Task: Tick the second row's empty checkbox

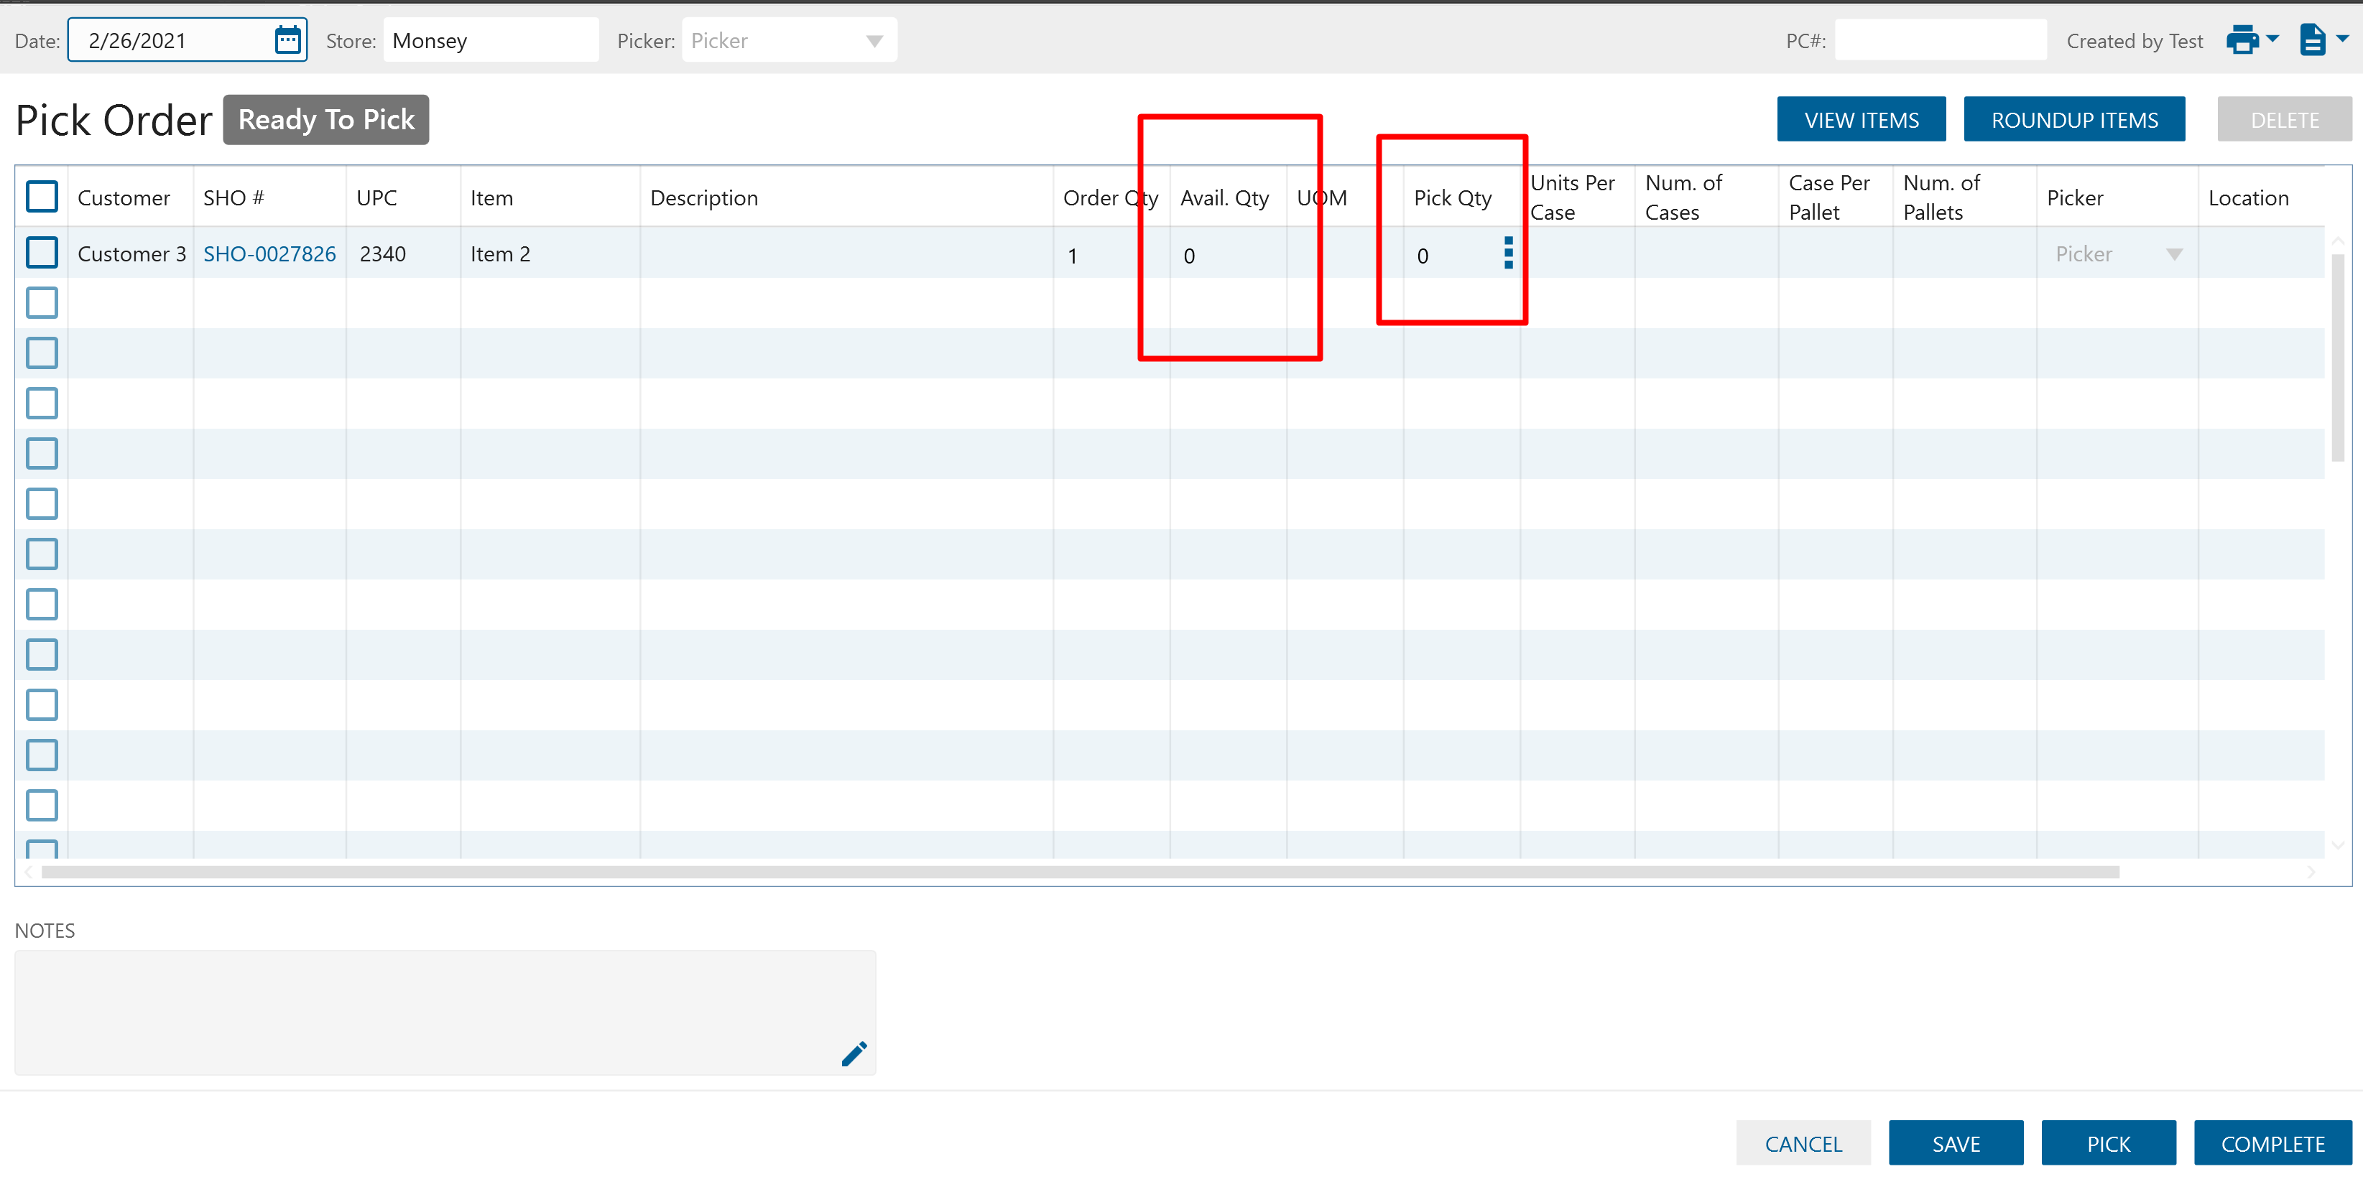Action: pos(42,304)
